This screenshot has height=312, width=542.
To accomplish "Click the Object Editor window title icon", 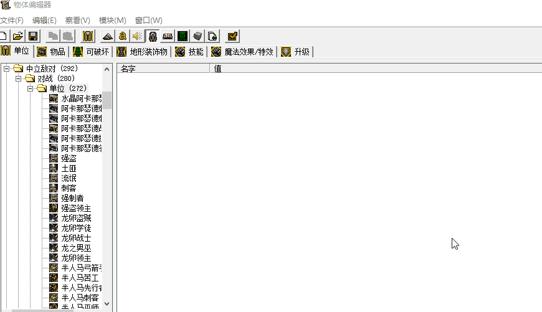I will (x=6, y=4).
